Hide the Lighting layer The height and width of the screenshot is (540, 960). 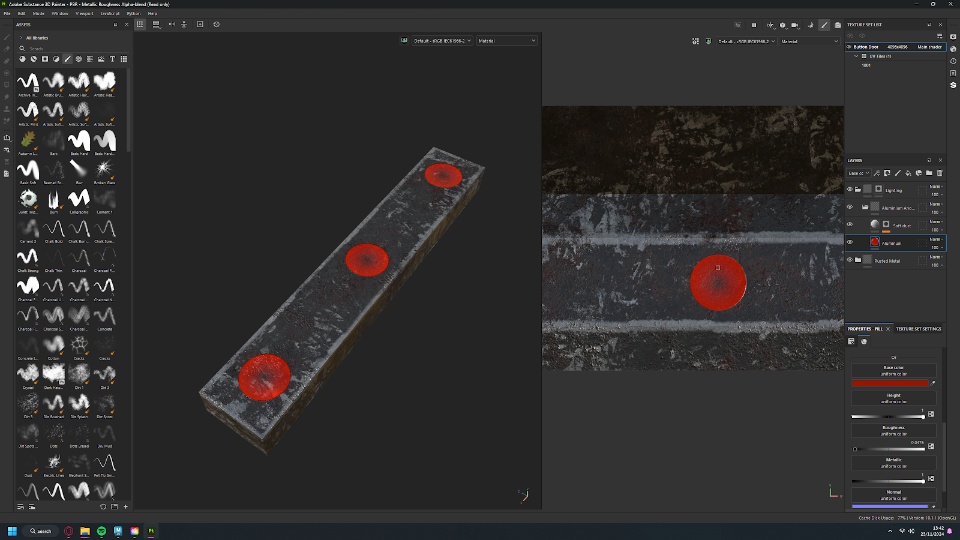click(x=850, y=190)
